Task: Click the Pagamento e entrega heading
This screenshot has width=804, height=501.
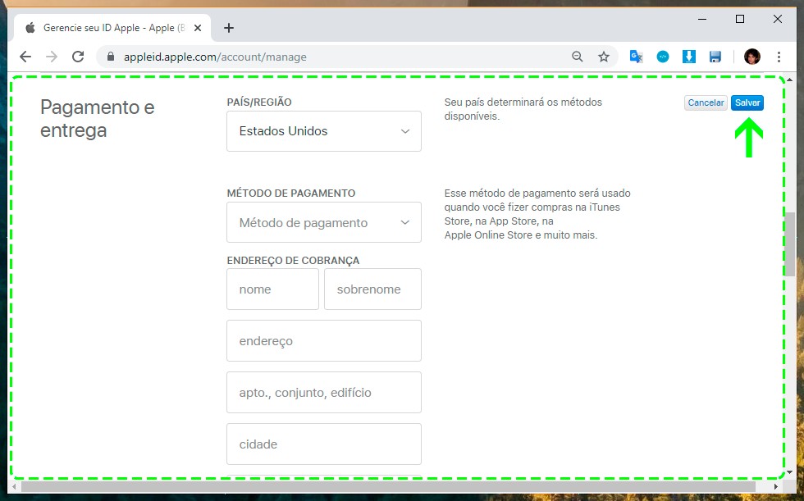Action: (98, 119)
